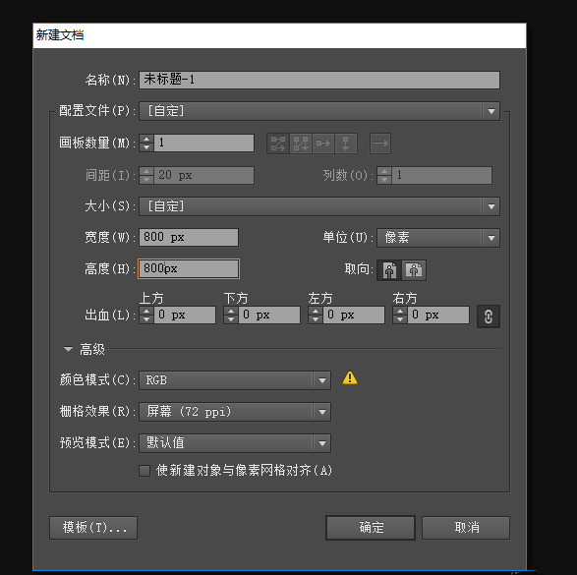The image size is (577, 575).
Task: Collapse the 高级 advanced section
Action: [68, 349]
